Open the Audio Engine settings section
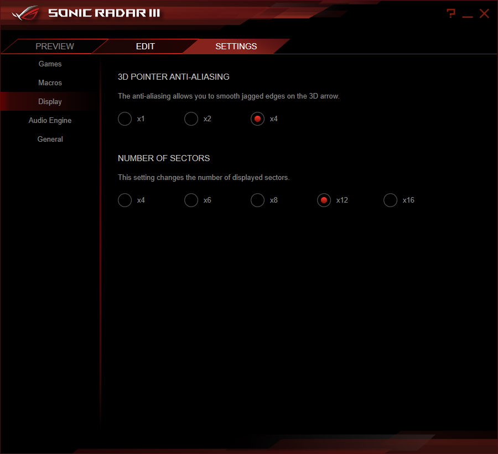 tap(50, 120)
